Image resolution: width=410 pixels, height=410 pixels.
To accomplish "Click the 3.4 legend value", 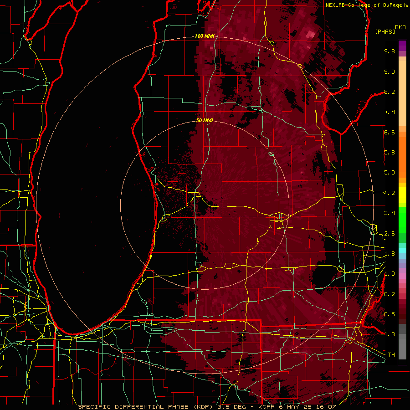I will [389, 213].
